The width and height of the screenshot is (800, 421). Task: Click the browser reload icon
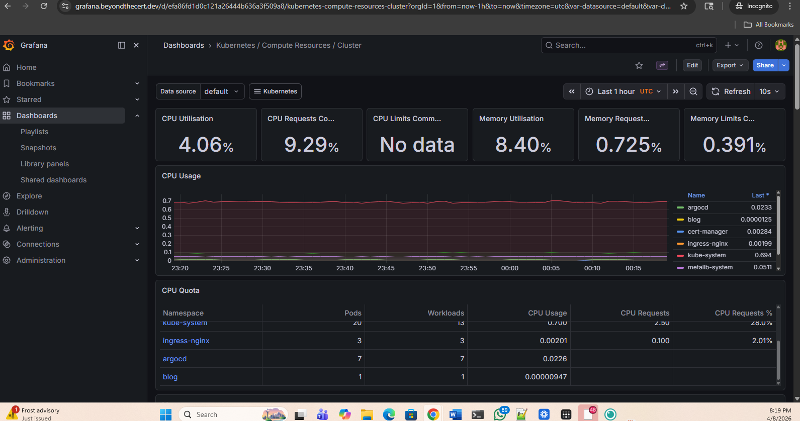coord(44,6)
